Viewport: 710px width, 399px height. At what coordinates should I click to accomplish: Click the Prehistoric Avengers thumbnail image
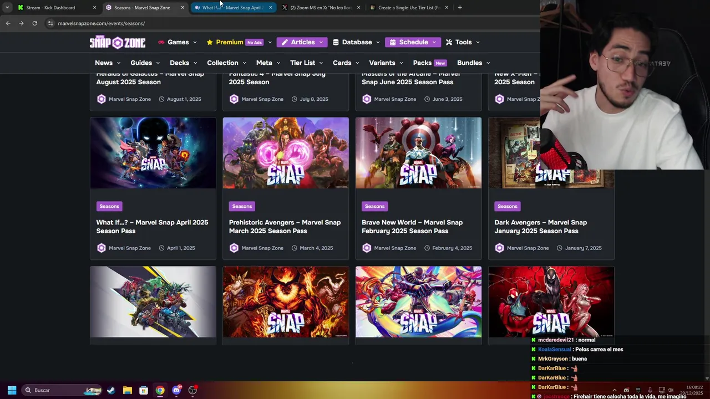286,153
